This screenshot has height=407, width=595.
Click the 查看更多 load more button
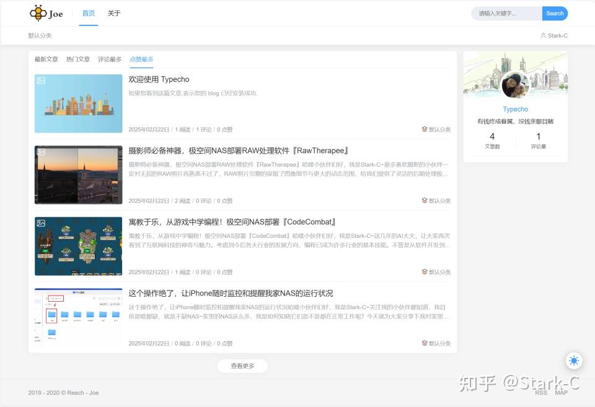pos(242,365)
